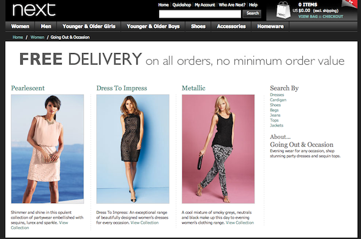Image resolution: width=361 pixels, height=239 pixels.
Task: Click the 0 ITEMS bag count
Action: pyautogui.click(x=308, y=5)
